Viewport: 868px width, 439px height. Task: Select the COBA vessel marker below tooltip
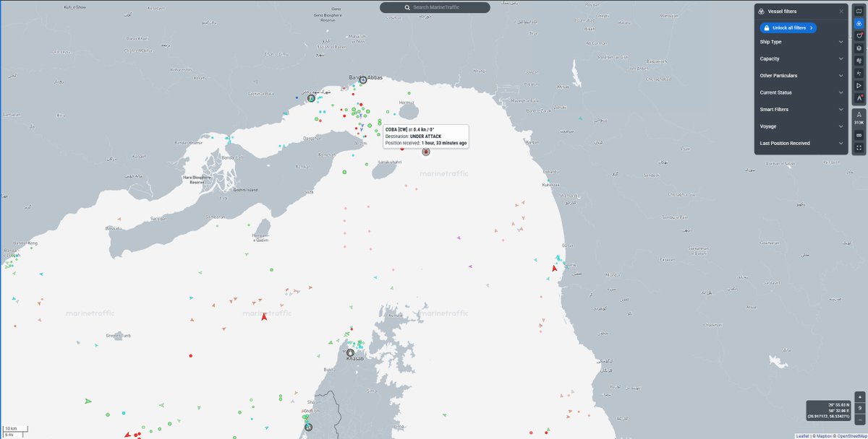point(426,152)
